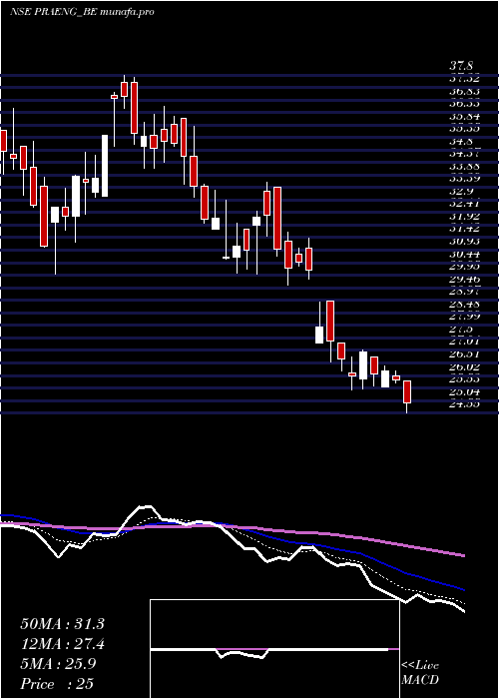The height and width of the screenshot is (699, 499).
Task: Click the 33.88 price axis label
Action: (x=464, y=167)
